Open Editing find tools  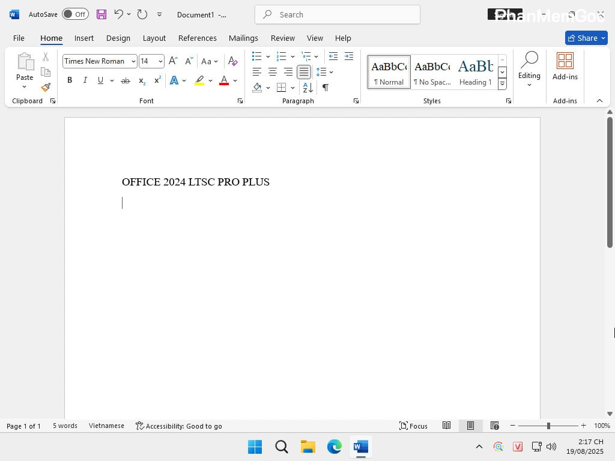(x=529, y=69)
